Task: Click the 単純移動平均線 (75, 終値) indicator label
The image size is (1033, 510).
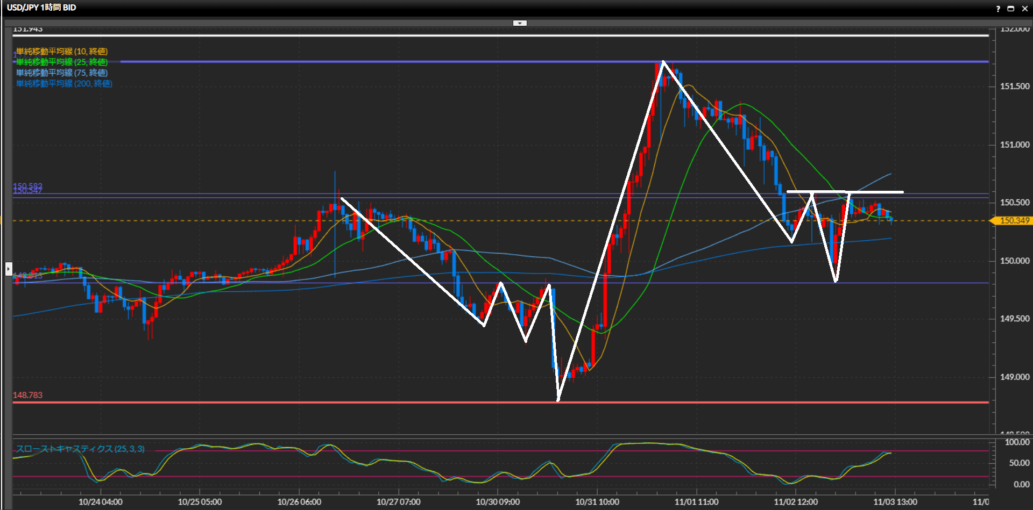Action: click(x=62, y=73)
